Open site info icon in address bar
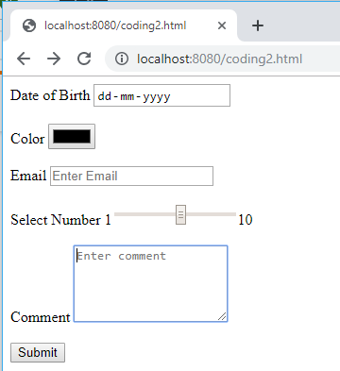 tap(122, 59)
